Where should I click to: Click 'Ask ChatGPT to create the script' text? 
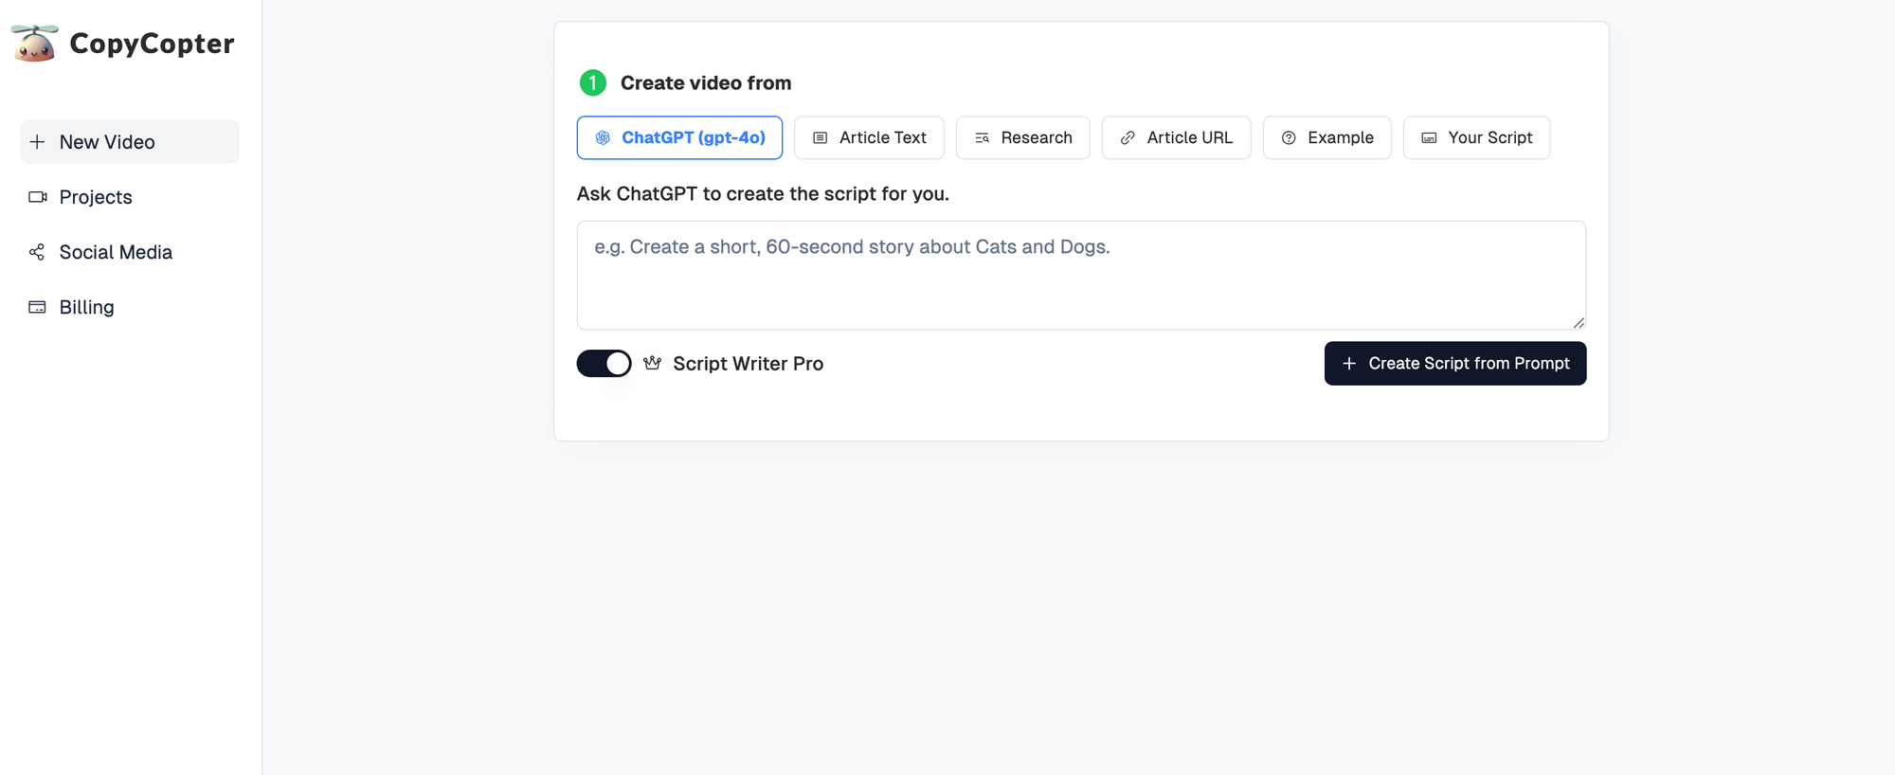[x=763, y=194]
